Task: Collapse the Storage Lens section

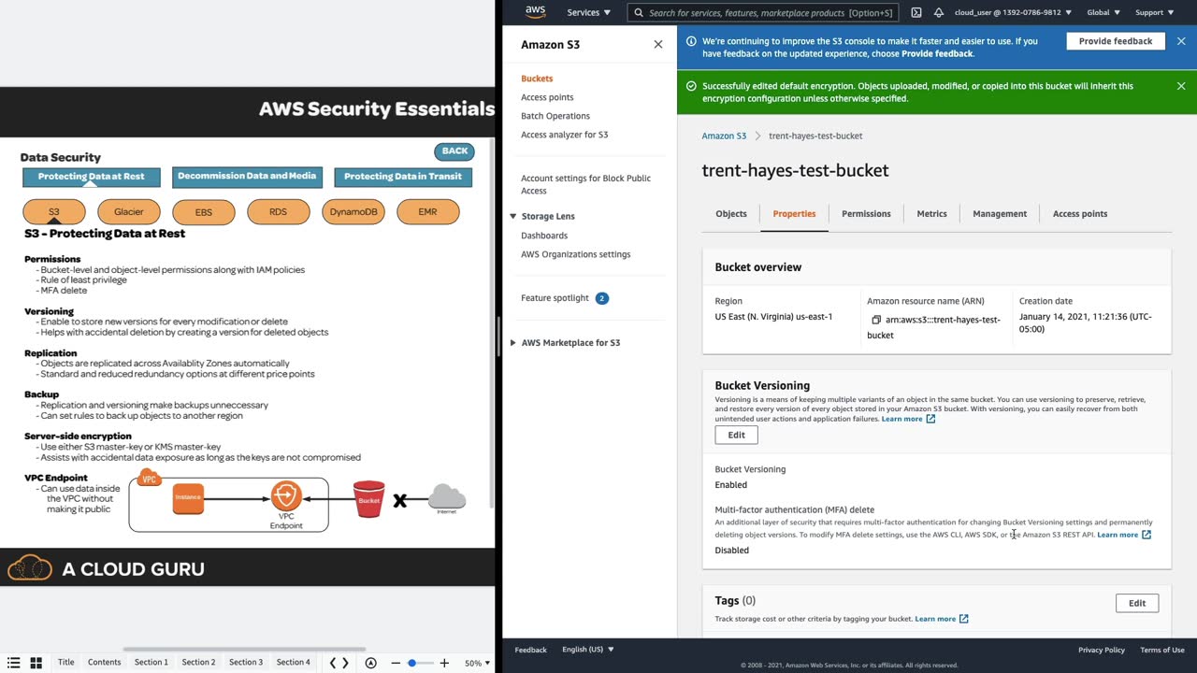Action: (512, 216)
